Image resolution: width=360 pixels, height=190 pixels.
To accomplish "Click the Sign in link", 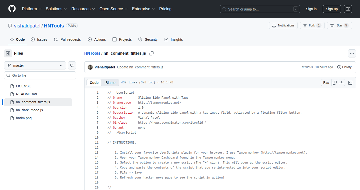I will [x=311, y=9].
